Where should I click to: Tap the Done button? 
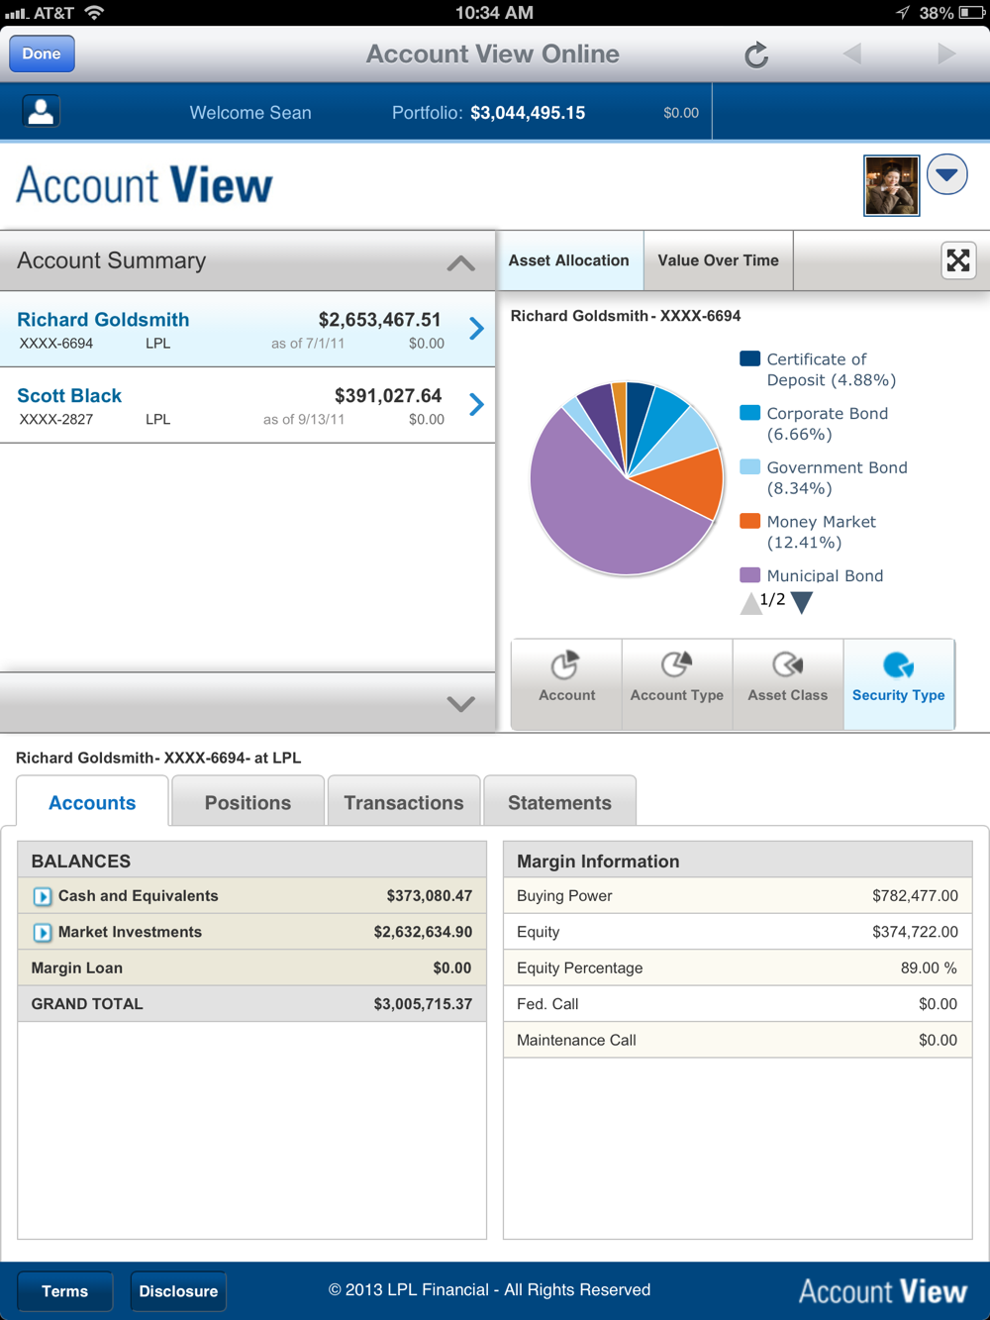pos(42,53)
